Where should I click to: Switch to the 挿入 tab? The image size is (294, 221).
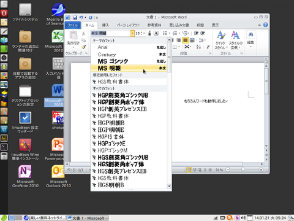pos(105,25)
